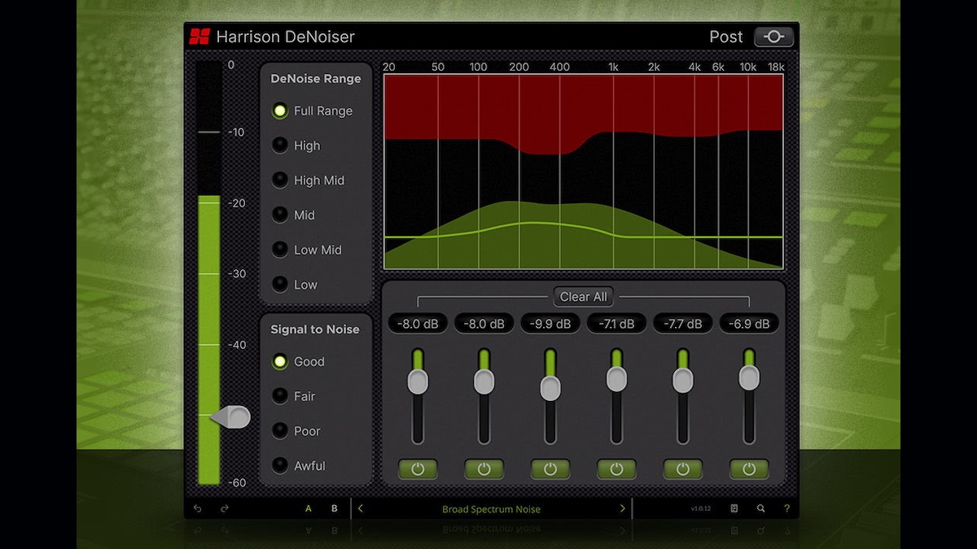Screen dimensions: 977x549
Task: Switch to the B comparison state
Action: click(335, 509)
